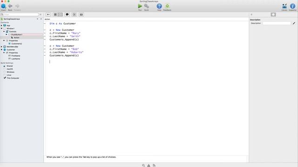Viewport: 298px width, 167px height.
Task: Open the Feedback tool
Action: [167, 7]
